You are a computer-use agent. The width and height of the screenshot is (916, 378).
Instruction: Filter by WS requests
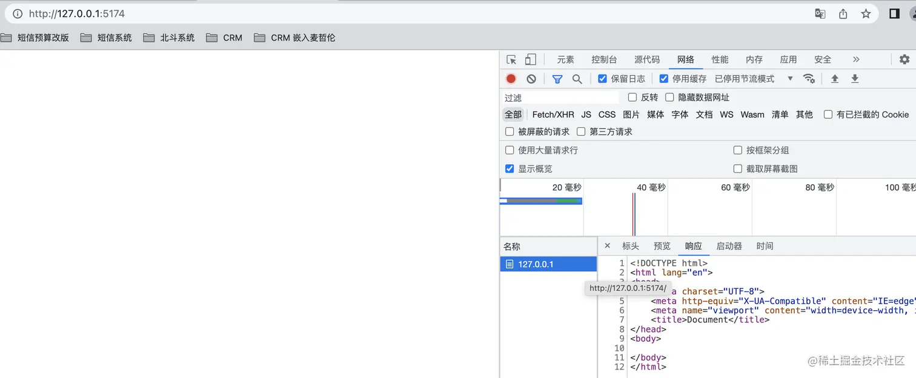(726, 114)
